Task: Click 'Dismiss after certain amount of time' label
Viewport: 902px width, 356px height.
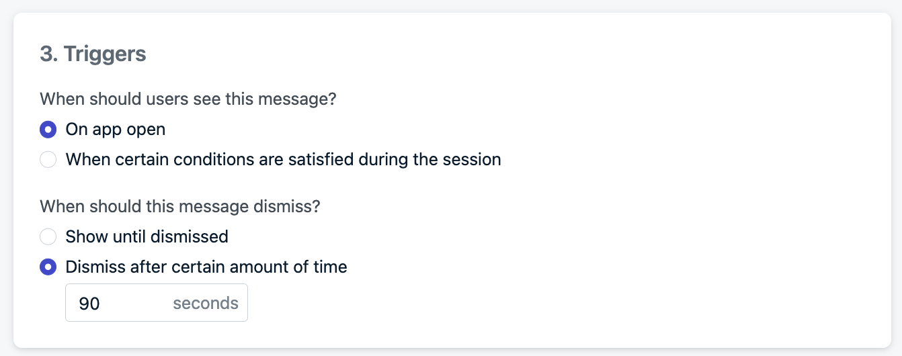Action: tap(206, 267)
